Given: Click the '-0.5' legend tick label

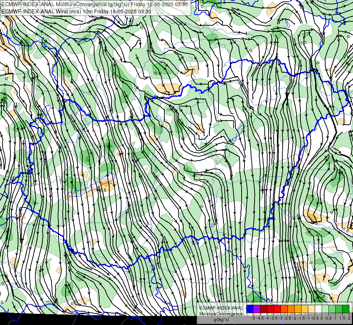Looking at the screenshot, I should pyautogui.click(x=315, y=318).
